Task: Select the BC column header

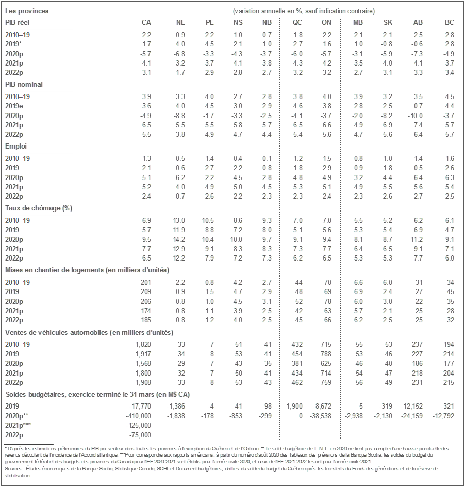Action: (x=450, y=22)
